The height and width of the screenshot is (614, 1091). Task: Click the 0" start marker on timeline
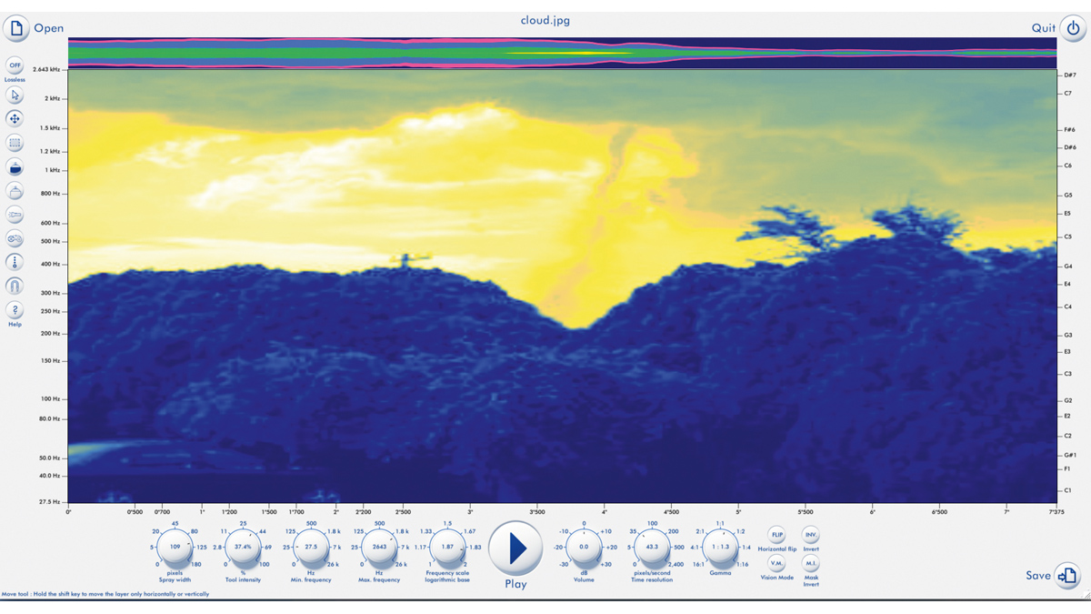pos(69,512)
